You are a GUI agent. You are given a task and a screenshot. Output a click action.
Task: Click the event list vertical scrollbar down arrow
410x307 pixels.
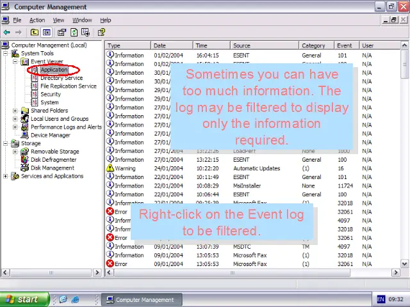pyautogui.click(x=404, y=264)
